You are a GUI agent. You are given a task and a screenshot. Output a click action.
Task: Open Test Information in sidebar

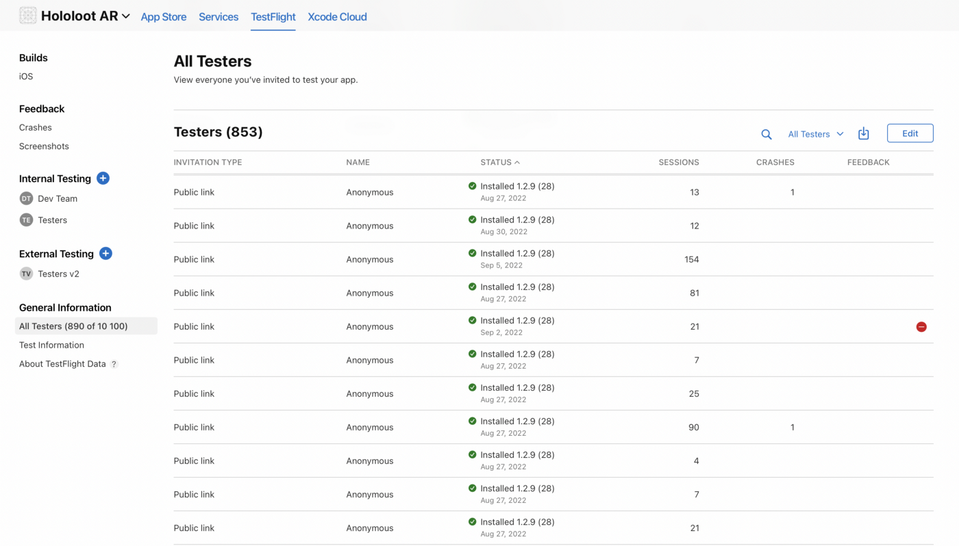(51, 346)
